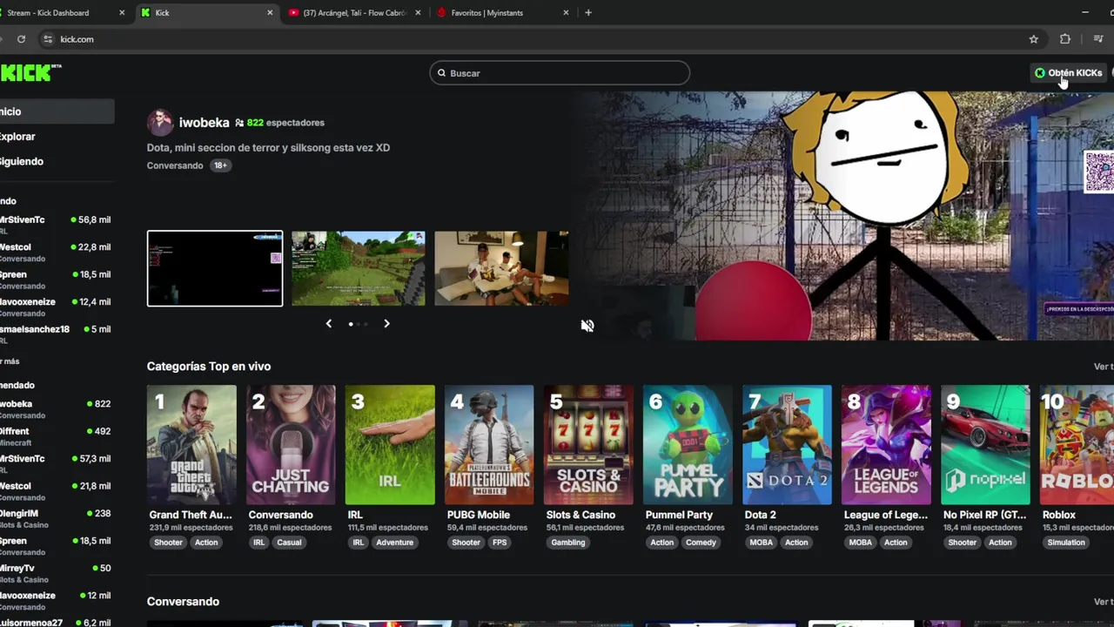Open a new browser tab

click(588, 13)
